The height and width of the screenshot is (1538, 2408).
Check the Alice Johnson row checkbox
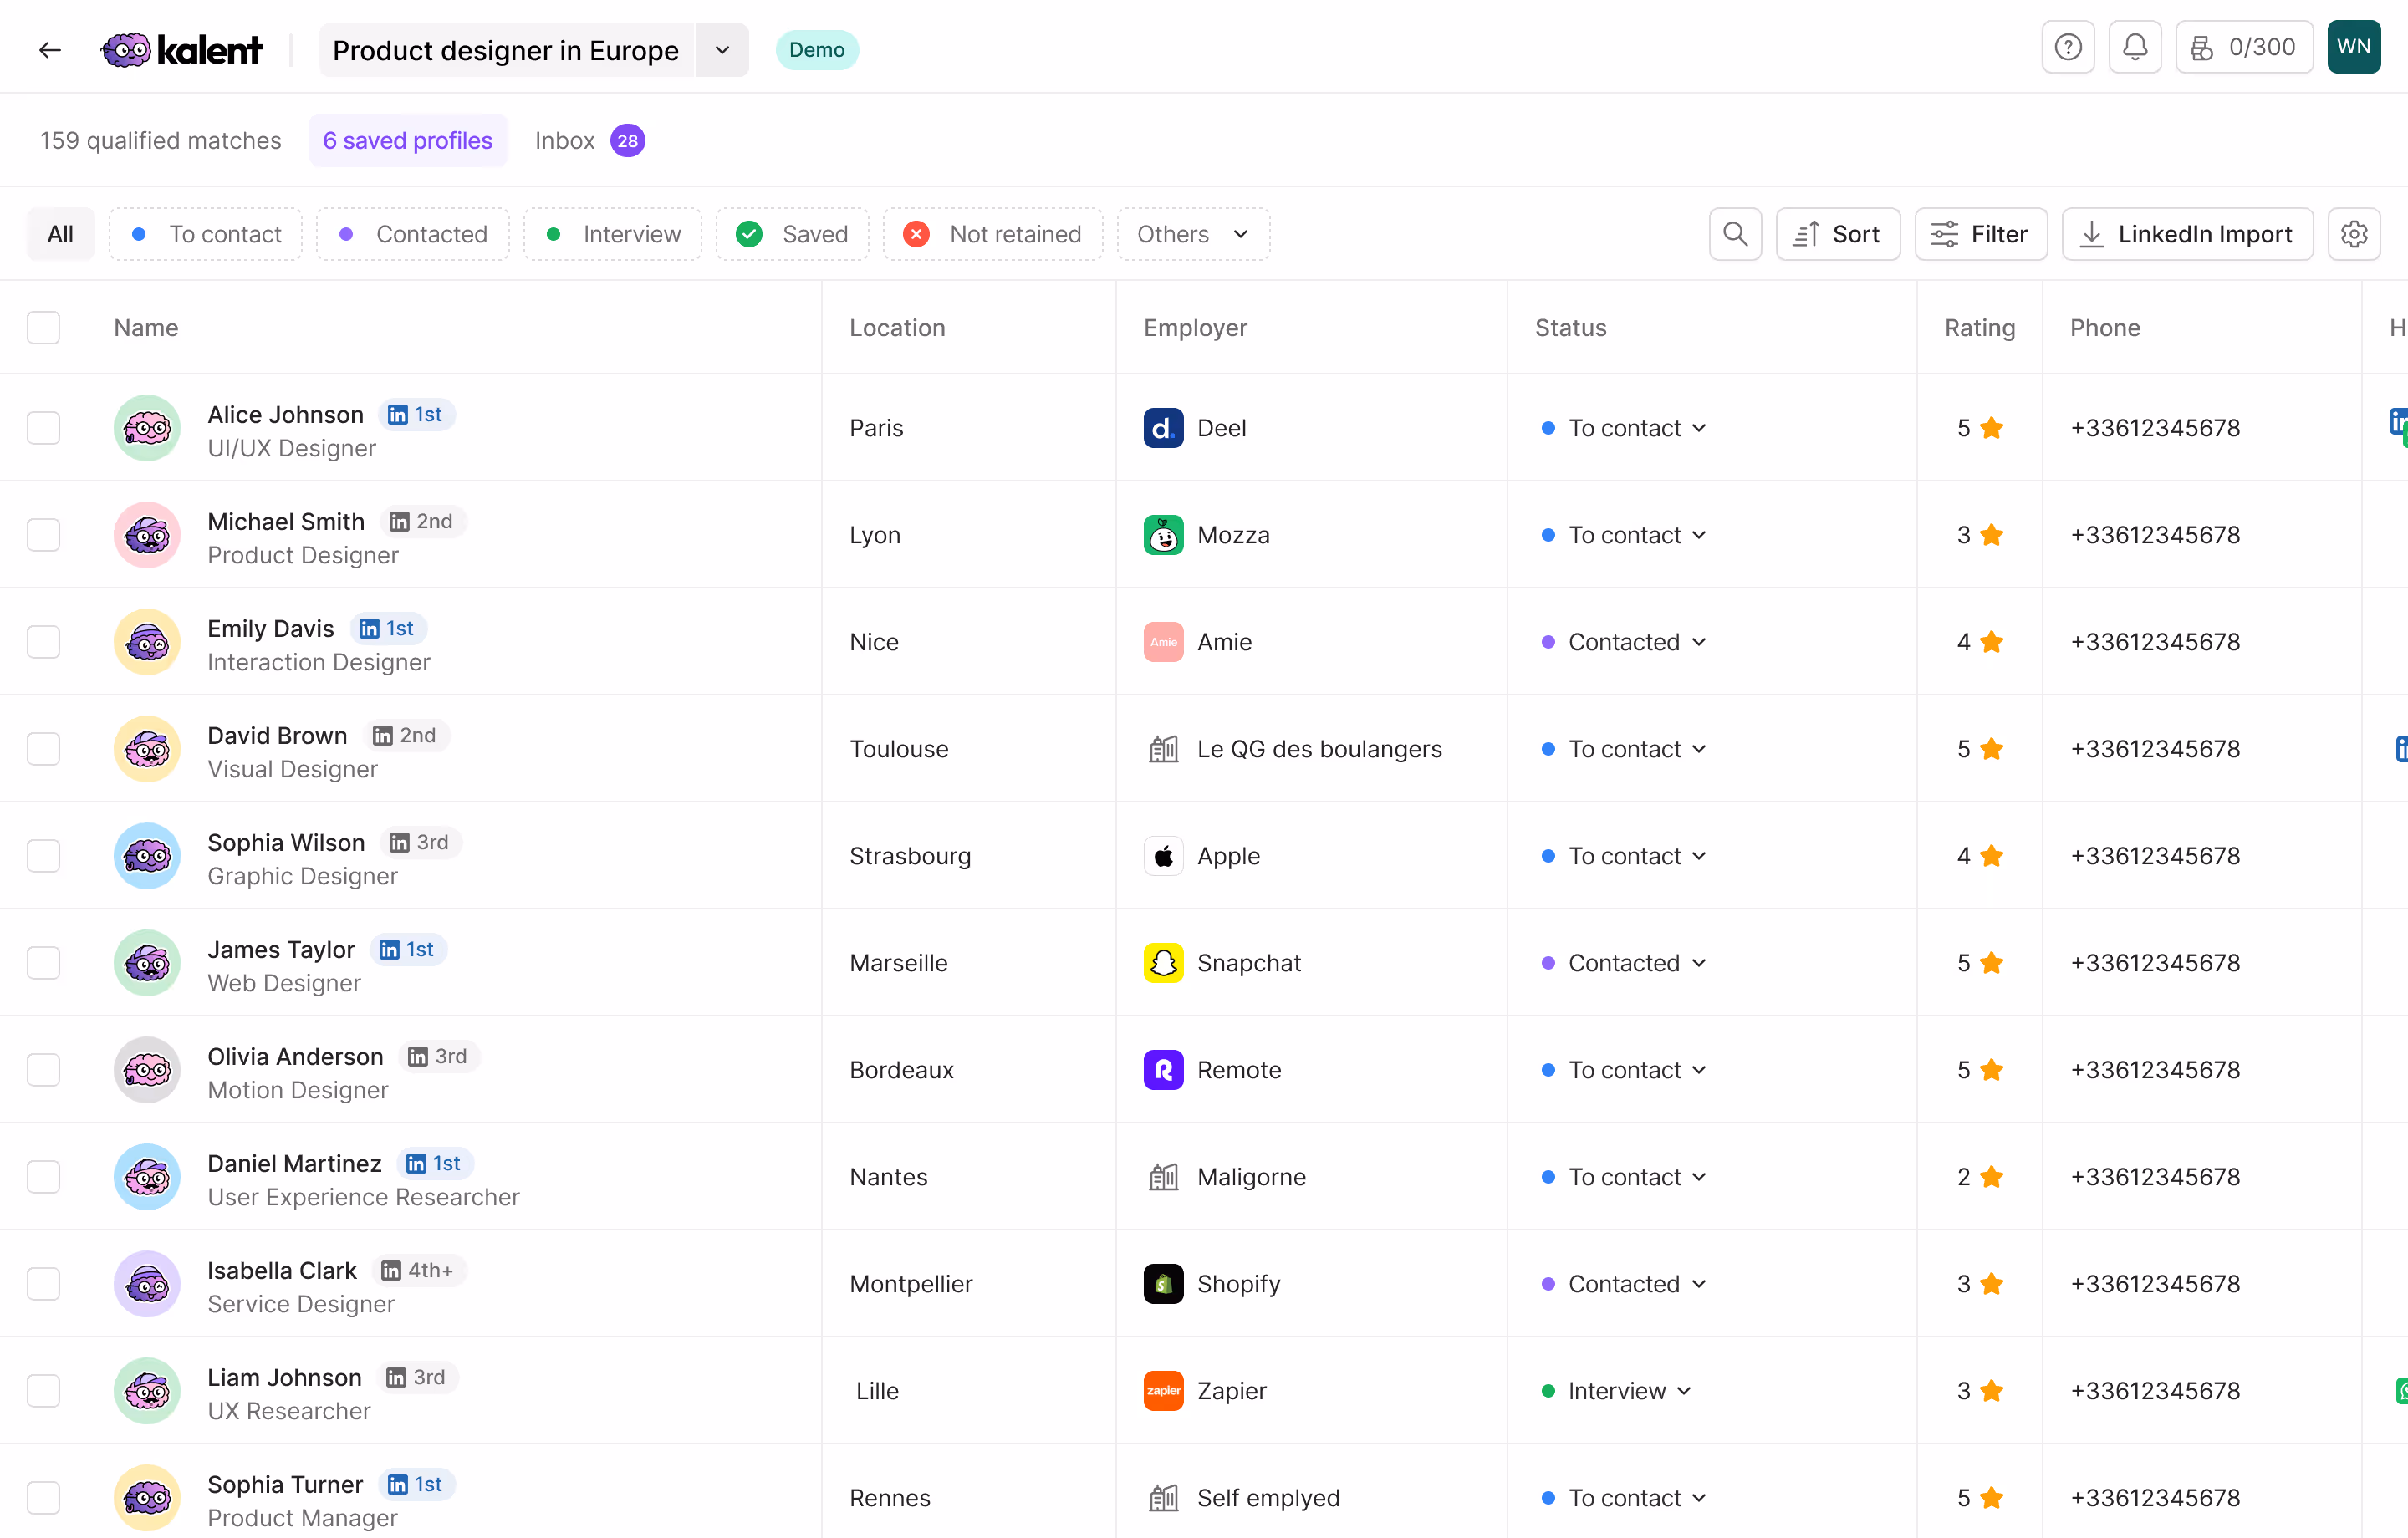pyautogui.click(x=43, y=428)
